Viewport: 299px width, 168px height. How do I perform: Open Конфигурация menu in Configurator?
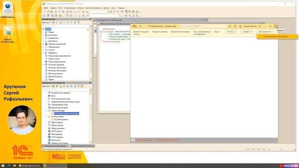[70, 8]
